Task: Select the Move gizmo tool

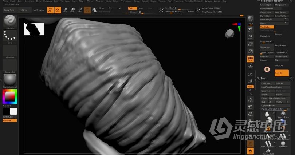Action: 65,10
